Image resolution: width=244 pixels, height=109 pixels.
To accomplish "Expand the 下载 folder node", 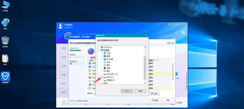I will click(x=102, y=53).
